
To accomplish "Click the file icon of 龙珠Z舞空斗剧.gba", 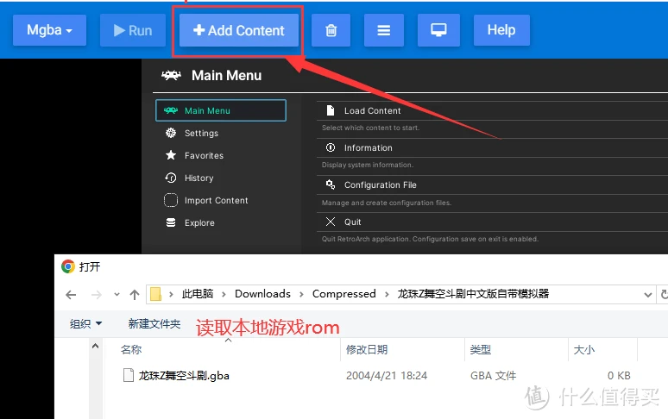I will (x=129, y=375).
